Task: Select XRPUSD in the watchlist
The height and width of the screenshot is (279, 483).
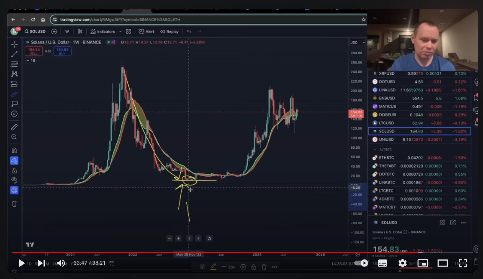Action: click(x=419, y=74)
